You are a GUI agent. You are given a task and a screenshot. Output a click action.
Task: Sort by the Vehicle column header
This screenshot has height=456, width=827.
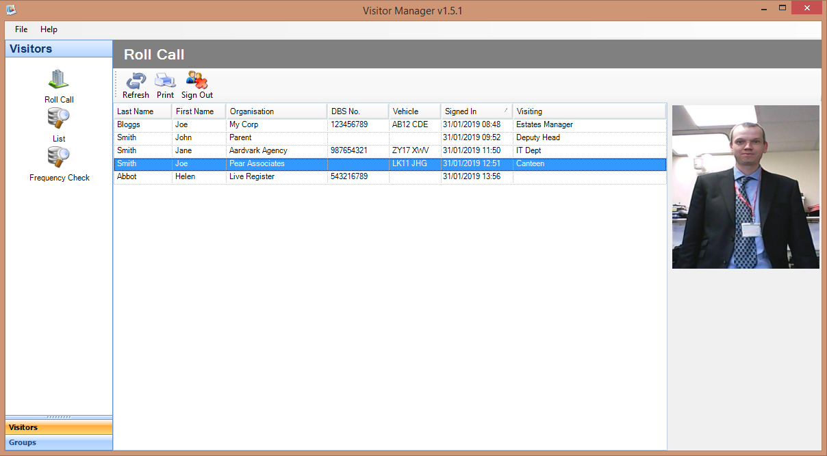click(415, 111)
